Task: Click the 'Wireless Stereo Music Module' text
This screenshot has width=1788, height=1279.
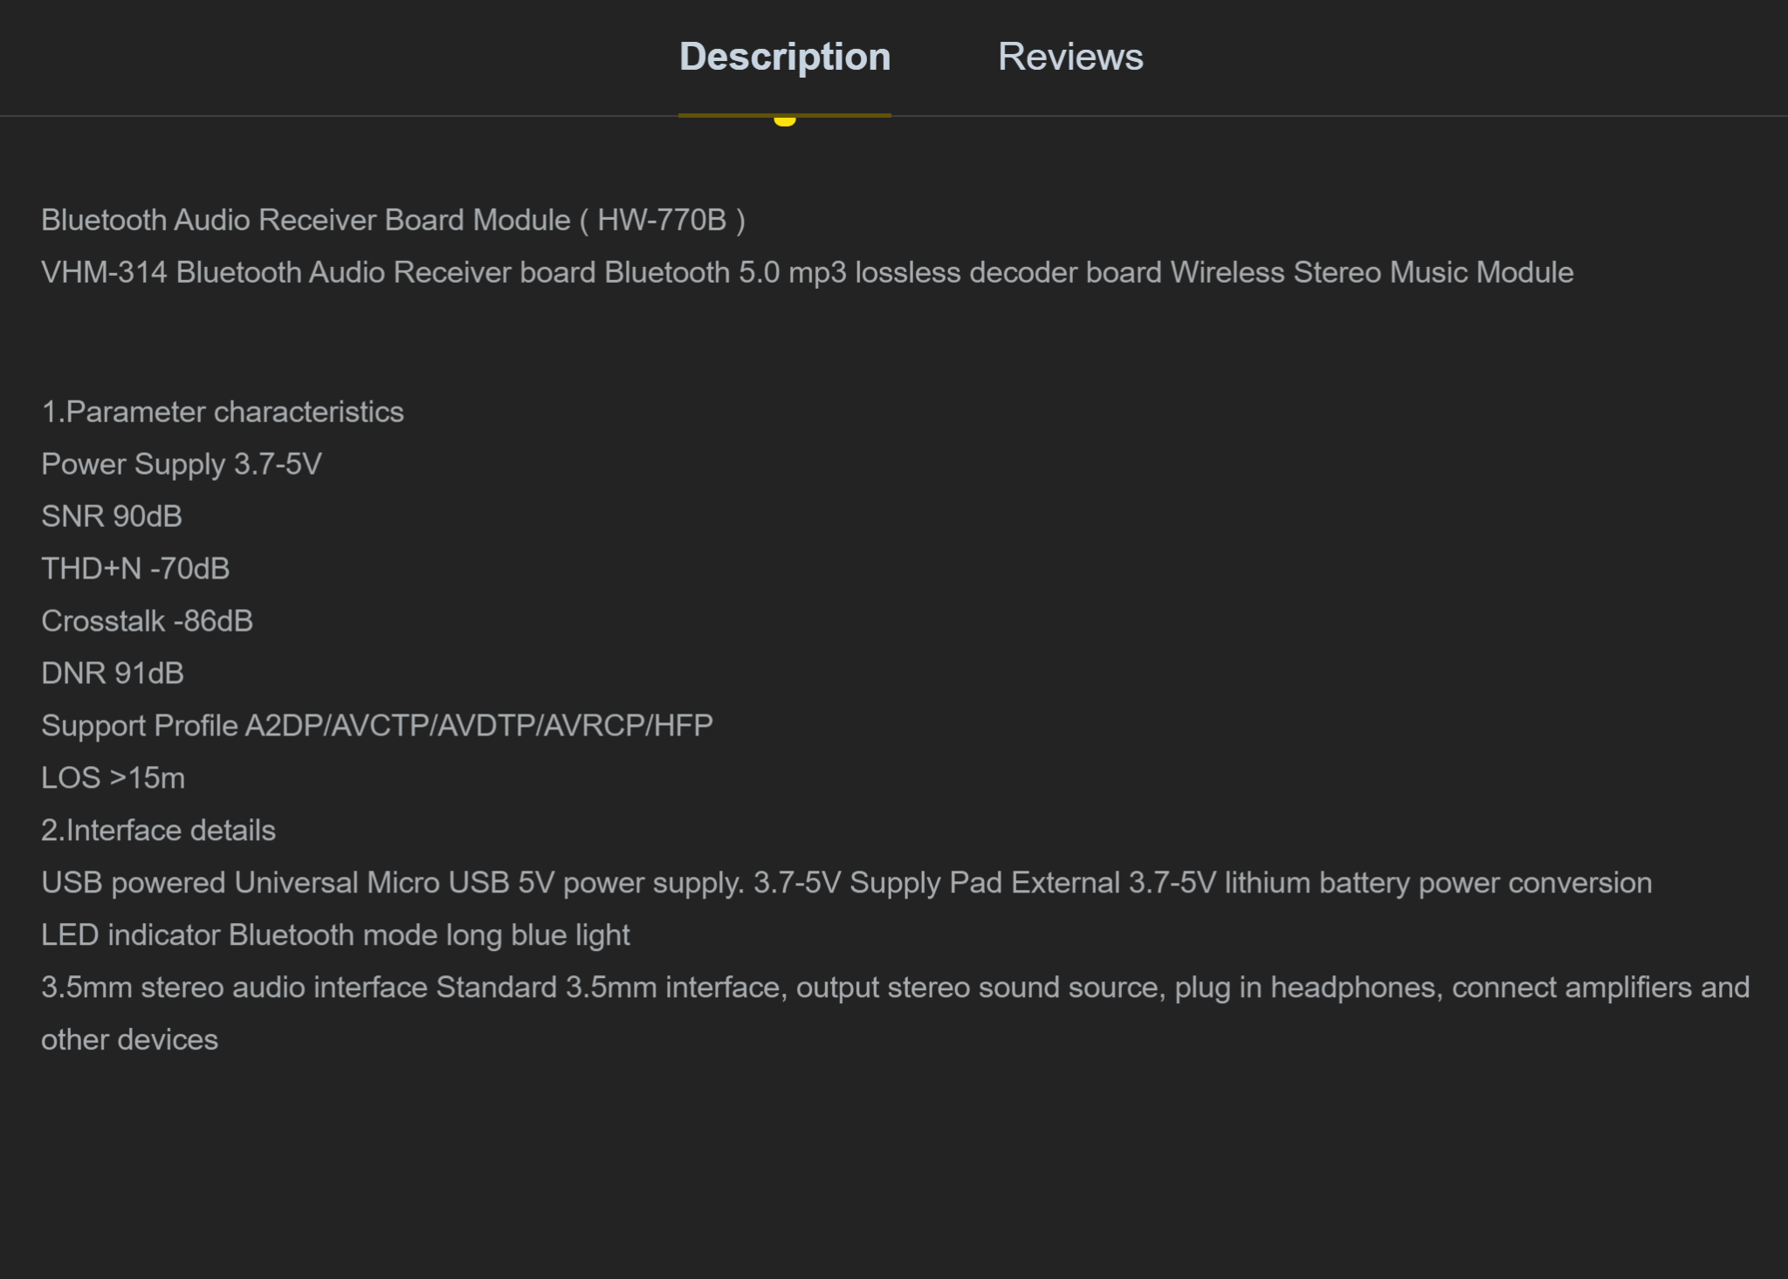Action: click(1372, 272)
